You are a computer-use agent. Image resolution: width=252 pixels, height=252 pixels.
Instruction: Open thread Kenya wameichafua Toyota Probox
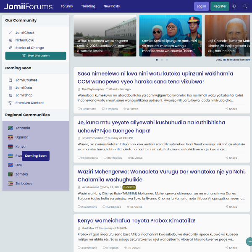point(136,220)
